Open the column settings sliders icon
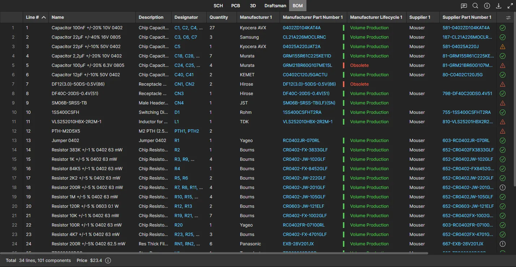Screen dimensions: 516x267 pyautogui.click(x=508, y=17)
